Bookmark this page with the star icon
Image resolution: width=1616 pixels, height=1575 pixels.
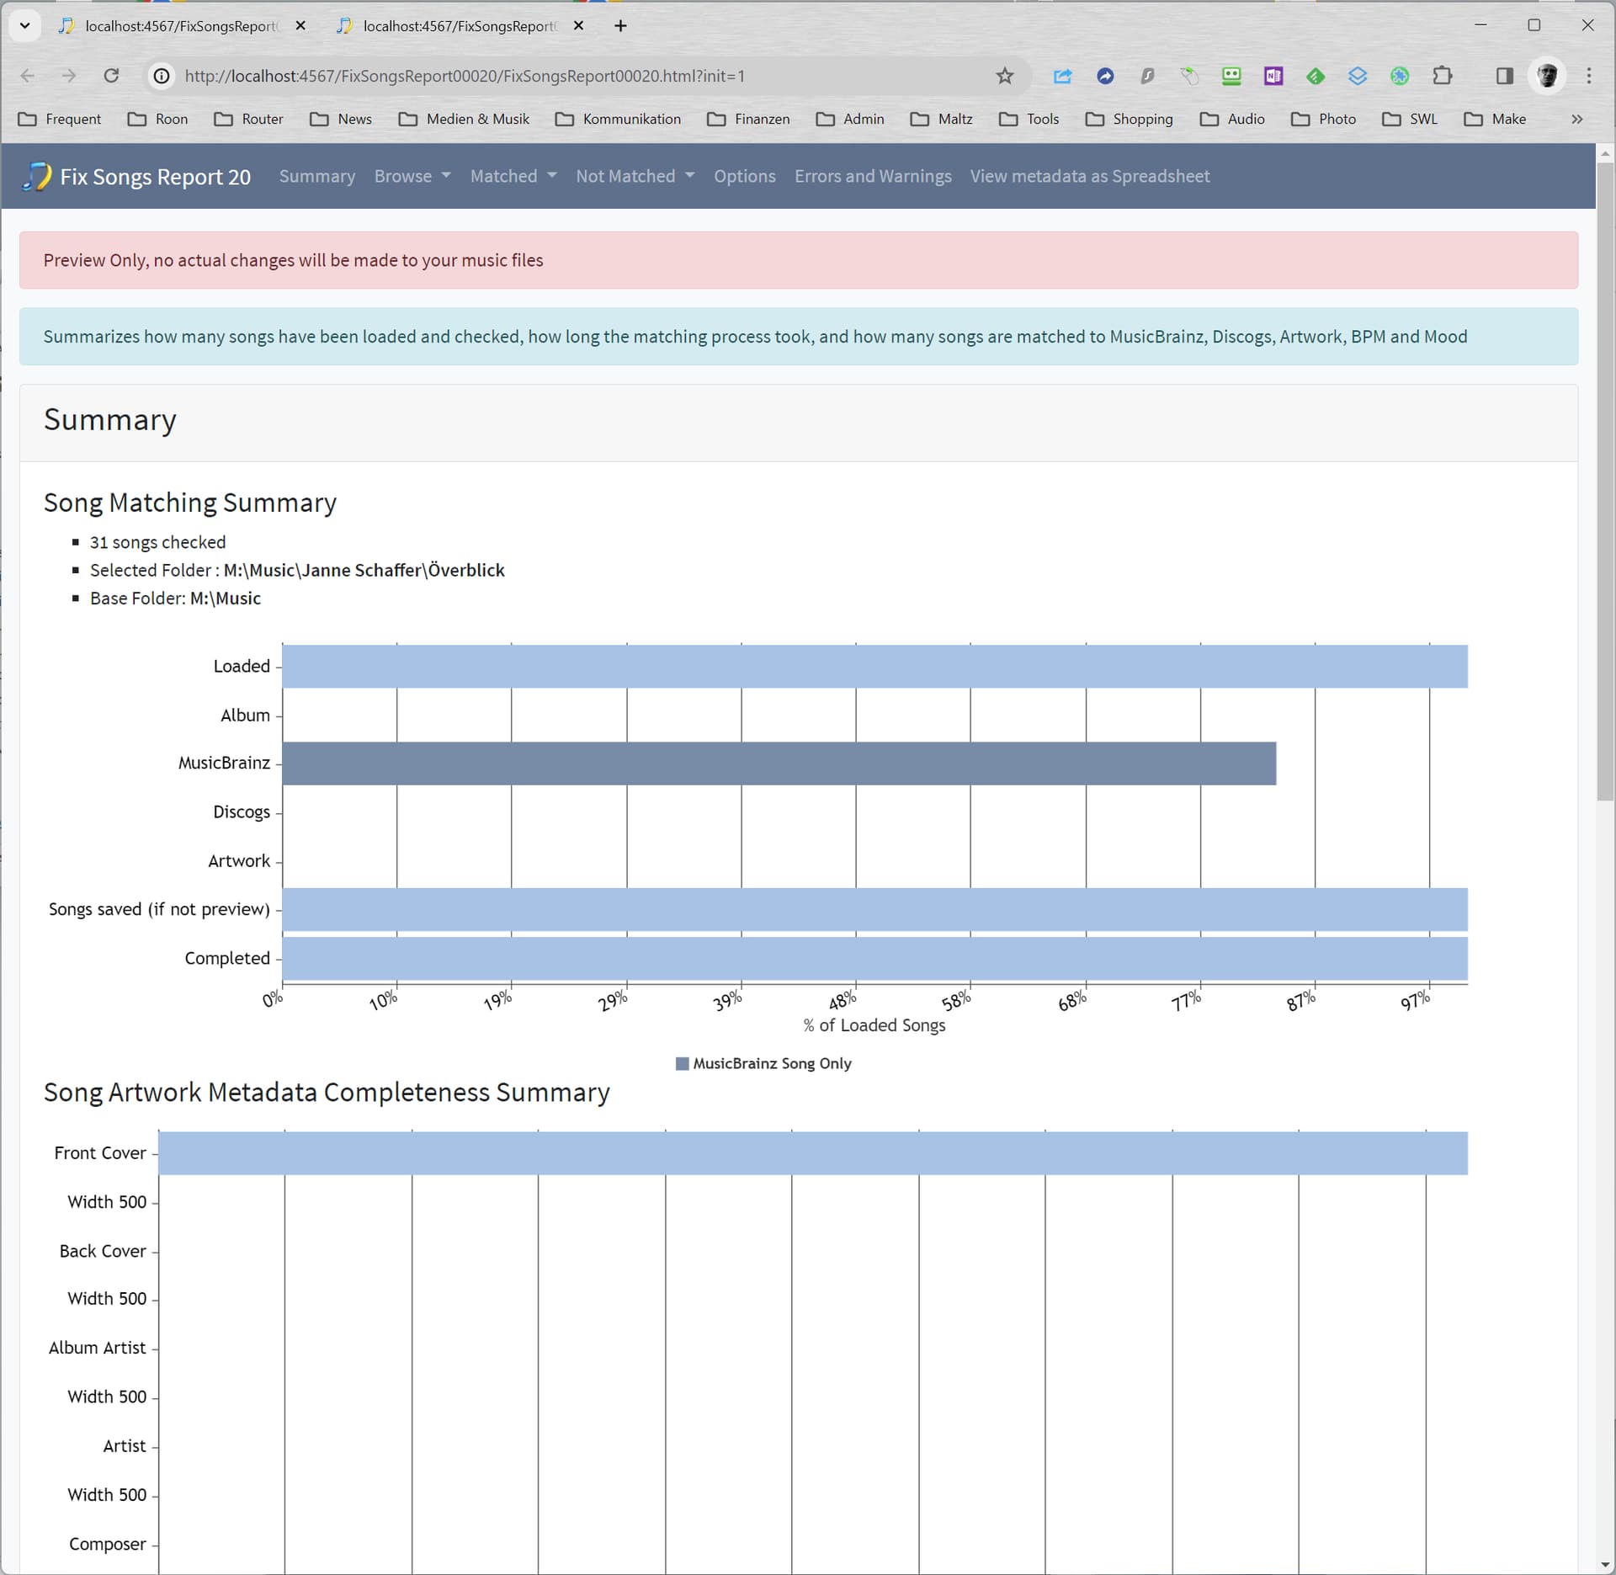[1004, 77]
